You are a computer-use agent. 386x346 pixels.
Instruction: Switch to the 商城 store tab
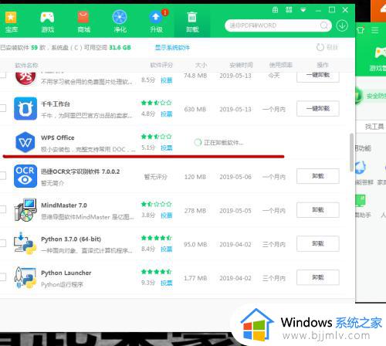click(x=83, y=22)
